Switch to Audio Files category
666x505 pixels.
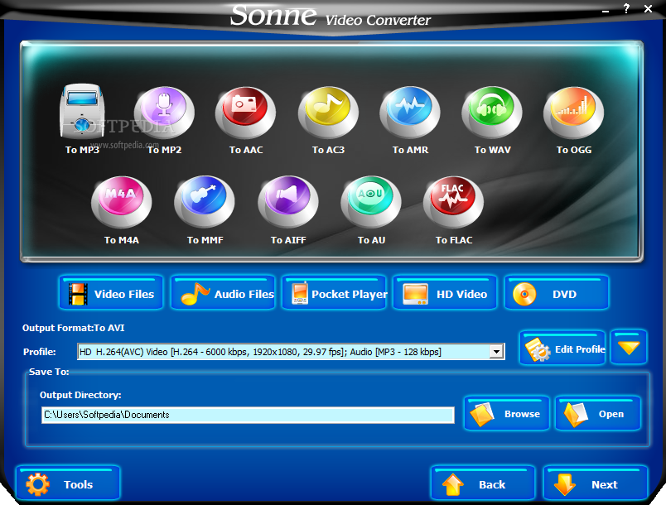click(x=223, y=293)
